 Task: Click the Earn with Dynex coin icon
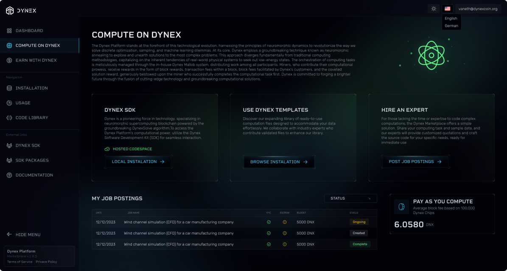pyautogui.click(x=9, y=60)
